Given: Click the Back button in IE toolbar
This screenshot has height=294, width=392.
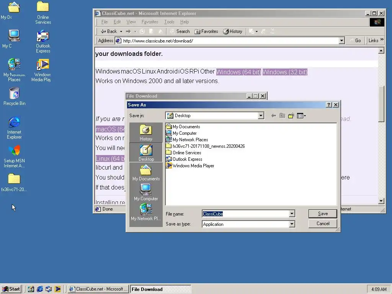Looking at the screenshot, I should click(109, 31).
